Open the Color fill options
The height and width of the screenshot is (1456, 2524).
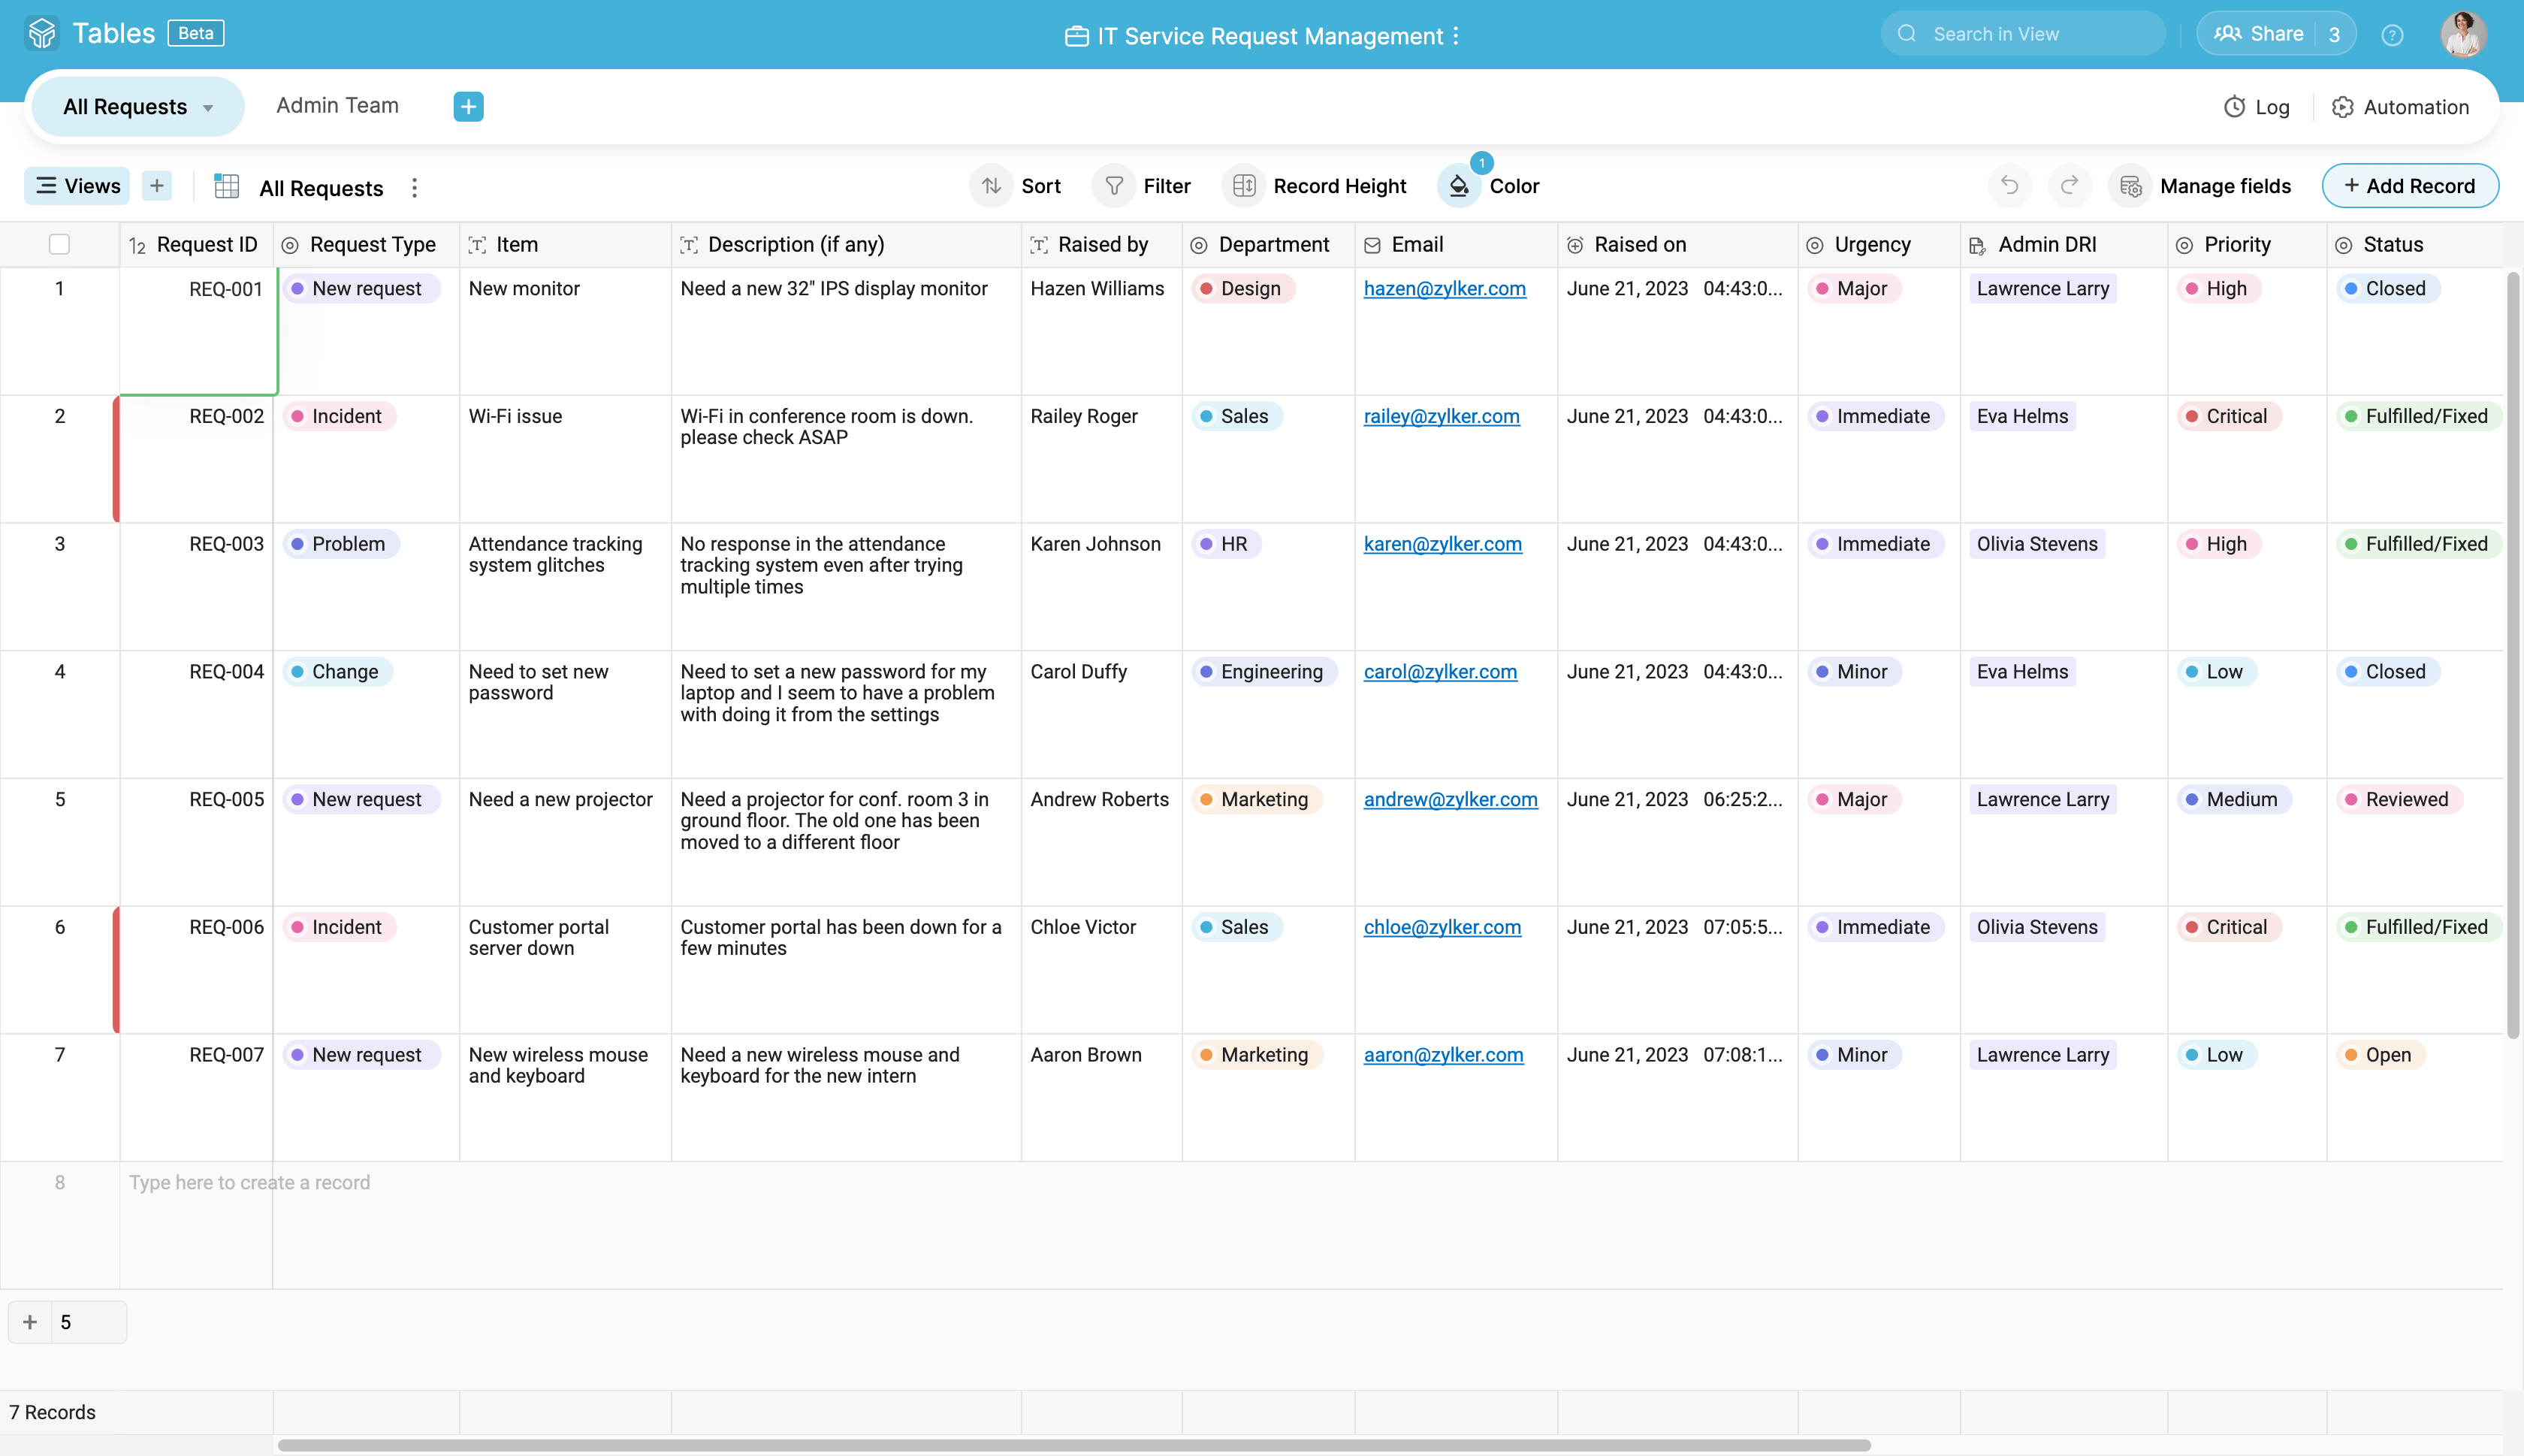pos(1488,186)
